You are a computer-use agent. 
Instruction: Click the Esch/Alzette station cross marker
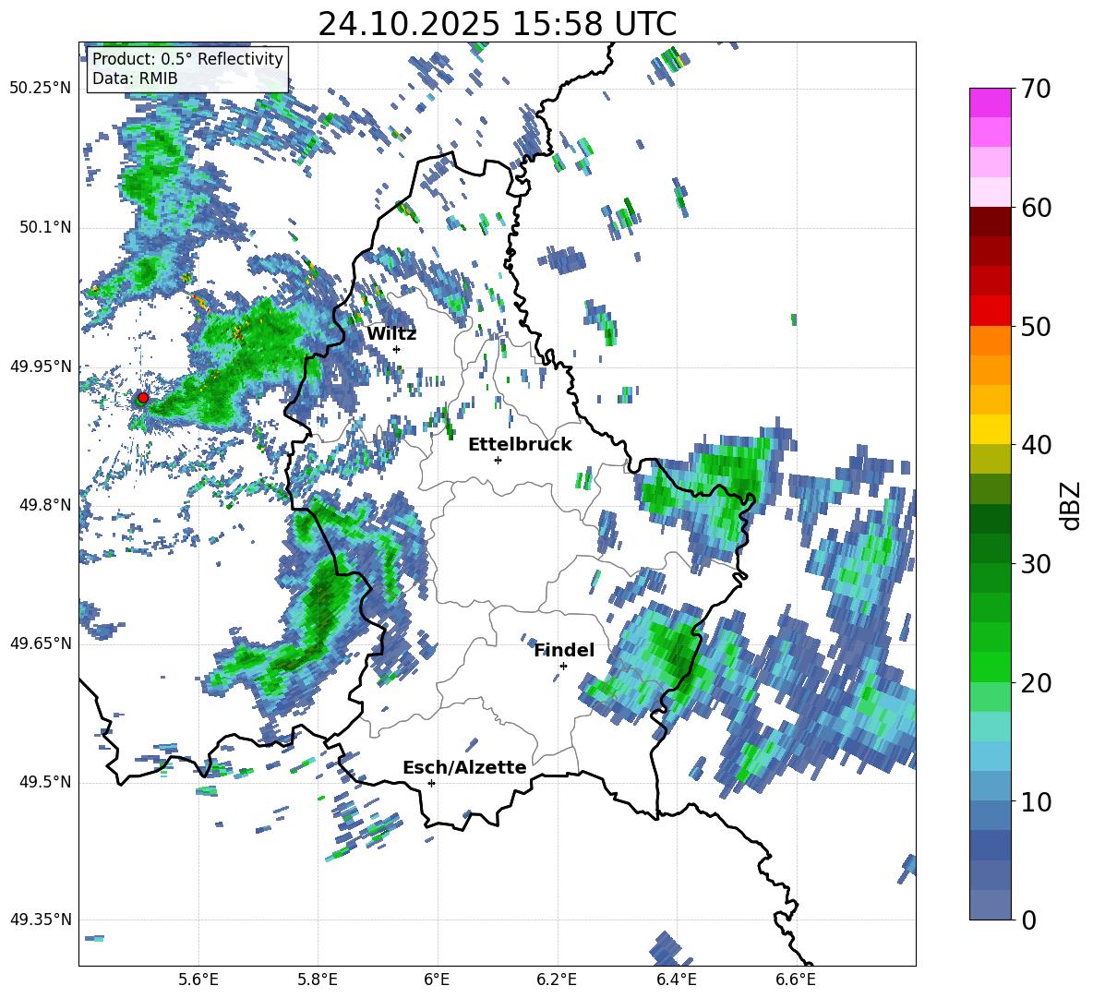coord(431,783)
